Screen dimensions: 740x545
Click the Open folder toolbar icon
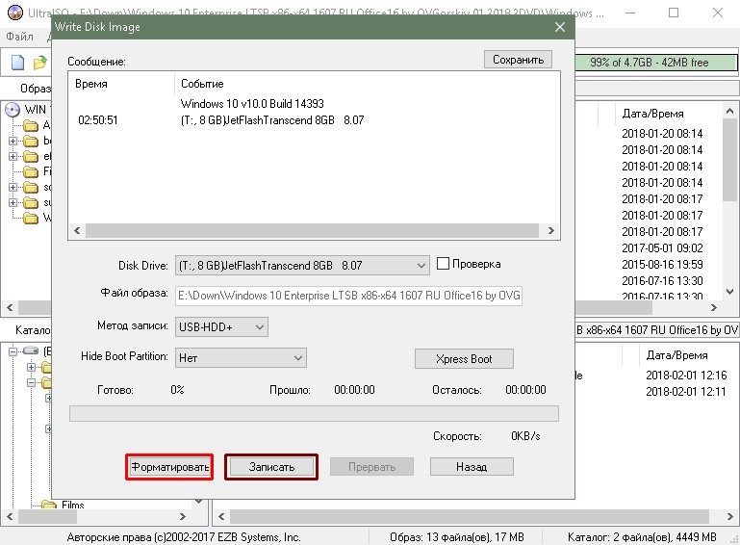pos(40,63)
